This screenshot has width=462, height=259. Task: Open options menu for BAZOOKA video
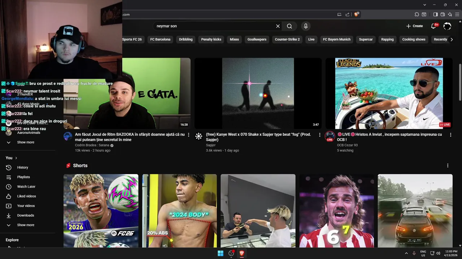click(188, 135)
